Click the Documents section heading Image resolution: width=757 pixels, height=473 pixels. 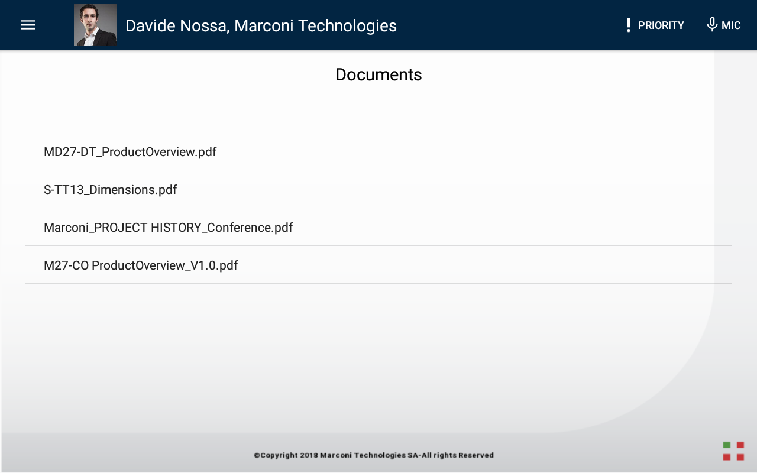pos(378,74)
